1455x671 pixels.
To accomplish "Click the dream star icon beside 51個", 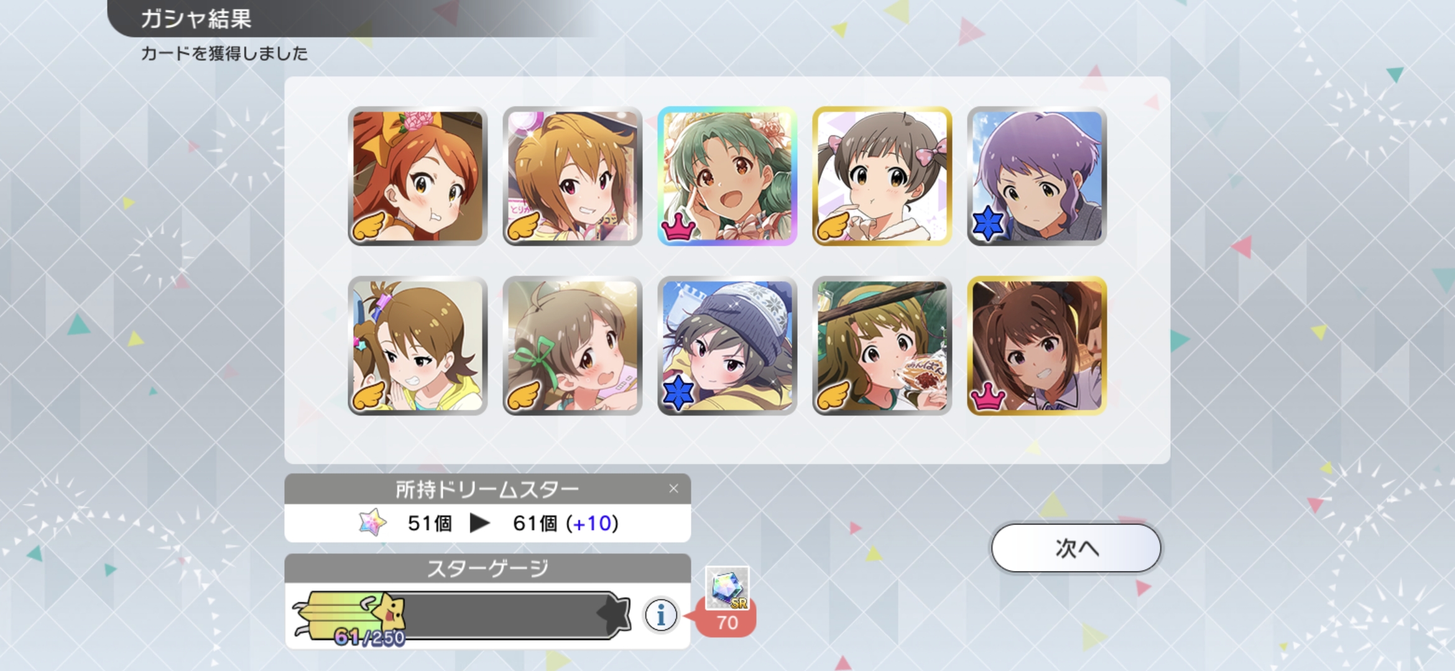I will [x=372, y=523].
